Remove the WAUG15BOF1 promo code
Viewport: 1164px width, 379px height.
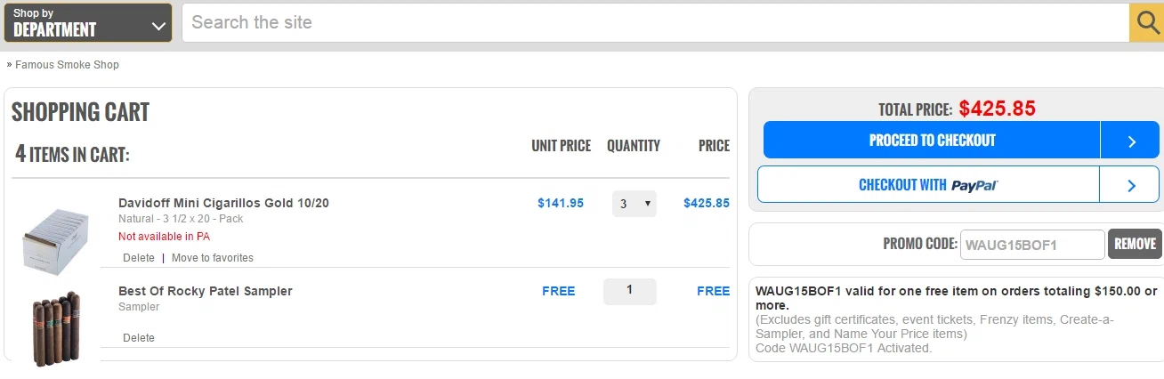pos(1135,244)
